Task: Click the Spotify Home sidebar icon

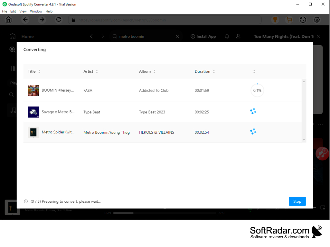Action: point(13,36)
